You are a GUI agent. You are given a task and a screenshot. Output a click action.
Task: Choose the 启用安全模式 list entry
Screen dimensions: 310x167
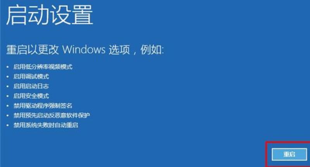31,96
